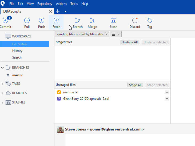Open the list view mode dropdown
This screenshot has height=146, width=195.
pos(116,34)
